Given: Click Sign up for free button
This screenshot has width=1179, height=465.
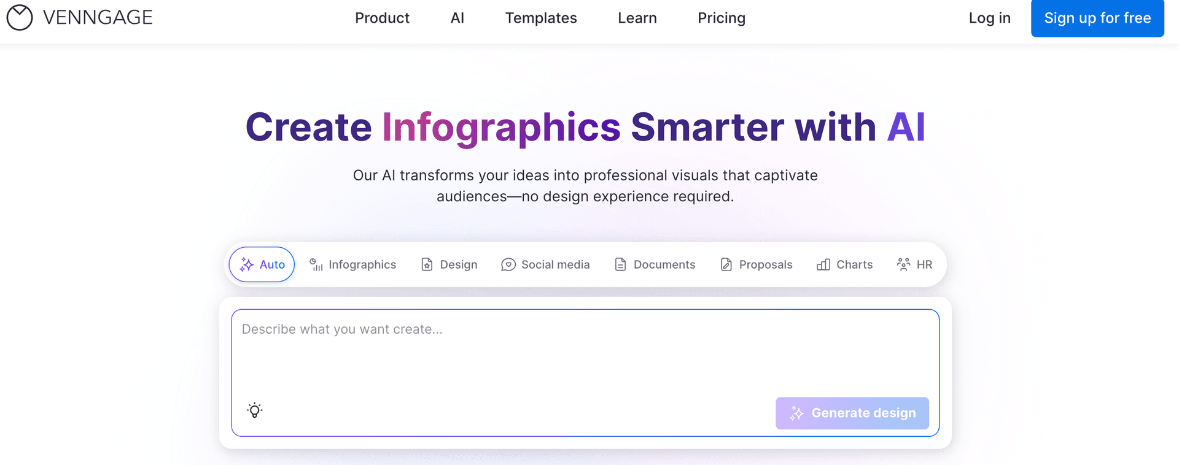Looking at the screenshot, I should (1097, 18).
